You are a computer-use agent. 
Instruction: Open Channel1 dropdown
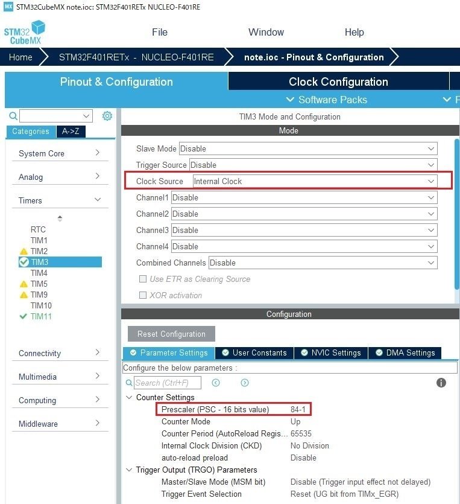[x=304, y=198]
